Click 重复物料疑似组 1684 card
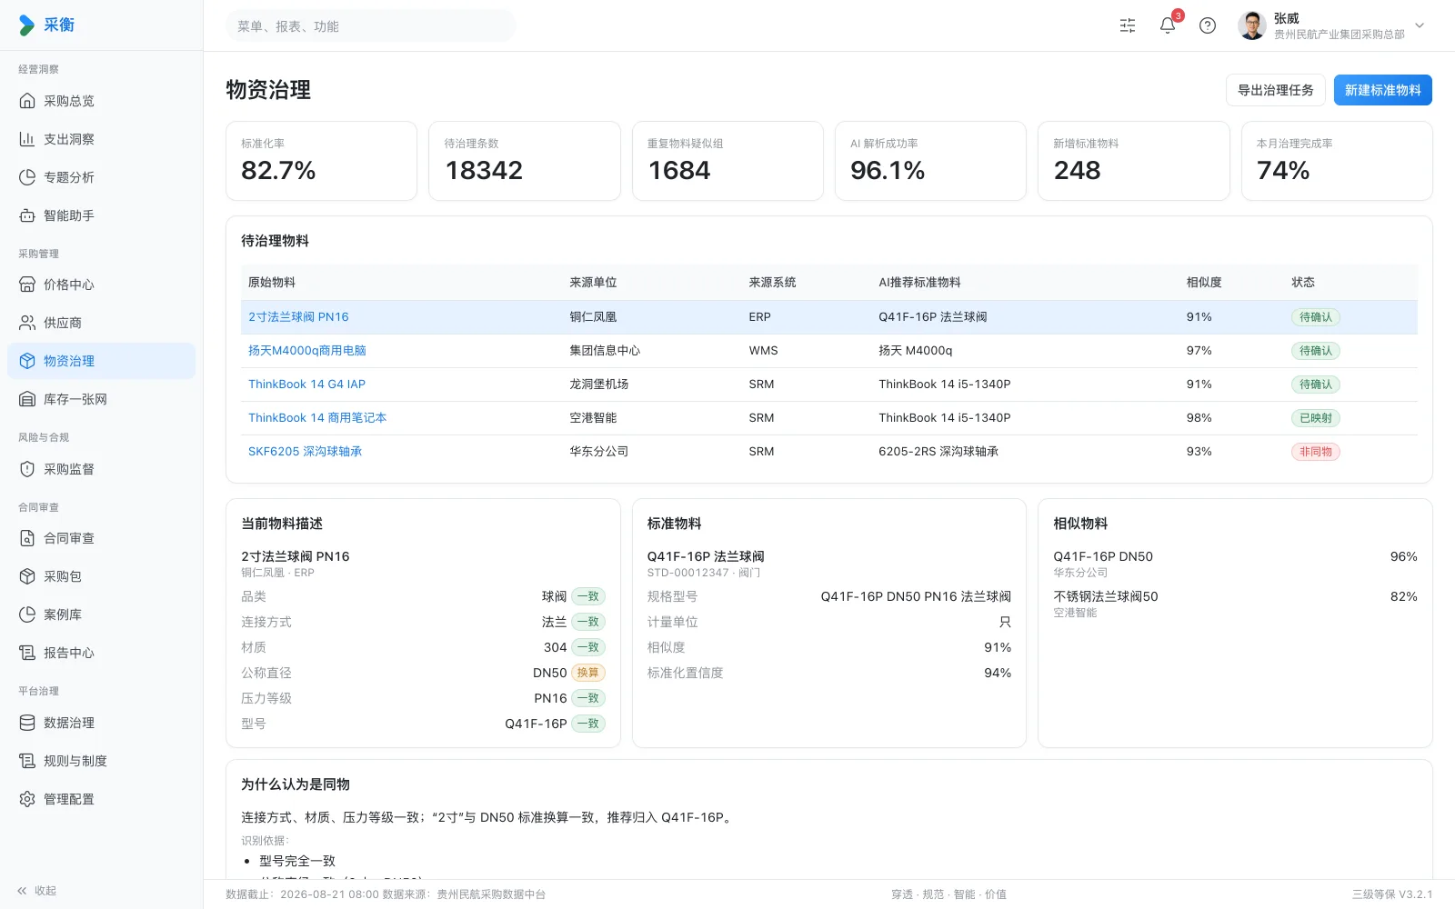Screen dimensions: 1455x909 [x=727, y=161]
